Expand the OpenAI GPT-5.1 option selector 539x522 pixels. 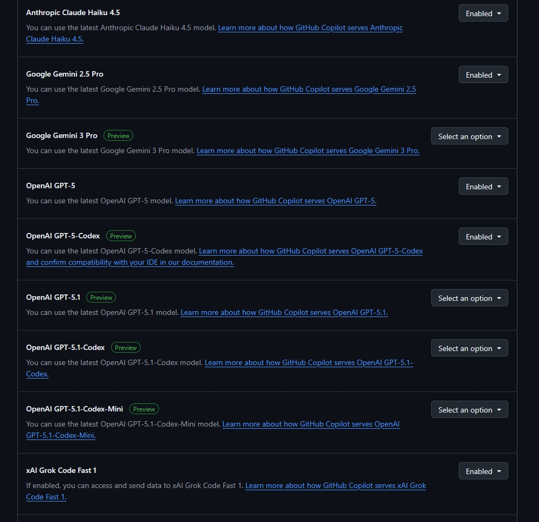point(469,298)
